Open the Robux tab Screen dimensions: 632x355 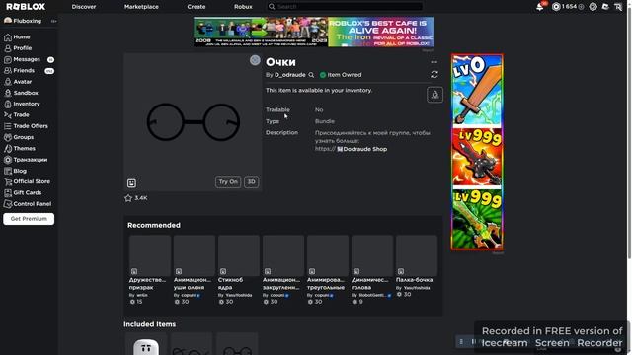(243, 7)
